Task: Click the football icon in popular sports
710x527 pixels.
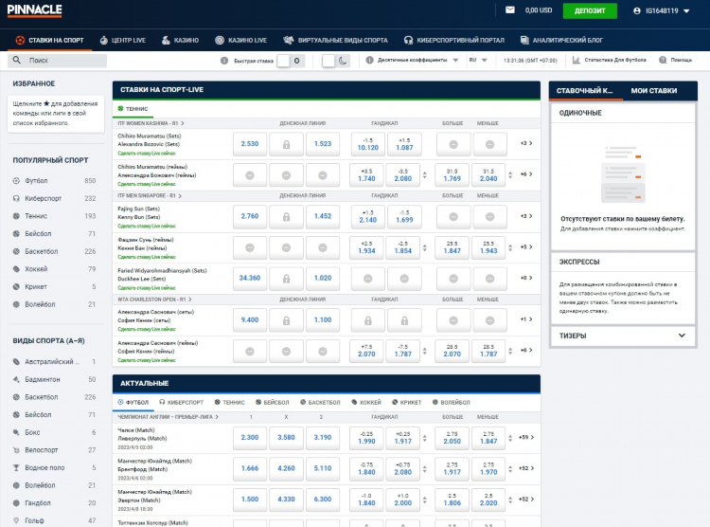Action: [16, 180]
